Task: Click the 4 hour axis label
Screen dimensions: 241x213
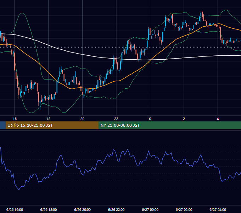Action: click(x=218, y=119)
